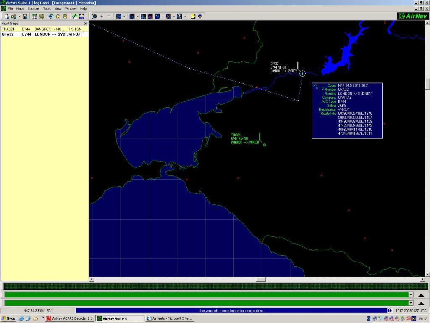Open the Start (Пуск) button
The image size is (430, 323).
pos(8,319)
